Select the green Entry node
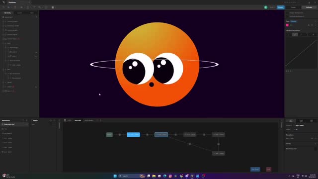The width and height of the screenshot is (318, 179). tap(109, 135)
